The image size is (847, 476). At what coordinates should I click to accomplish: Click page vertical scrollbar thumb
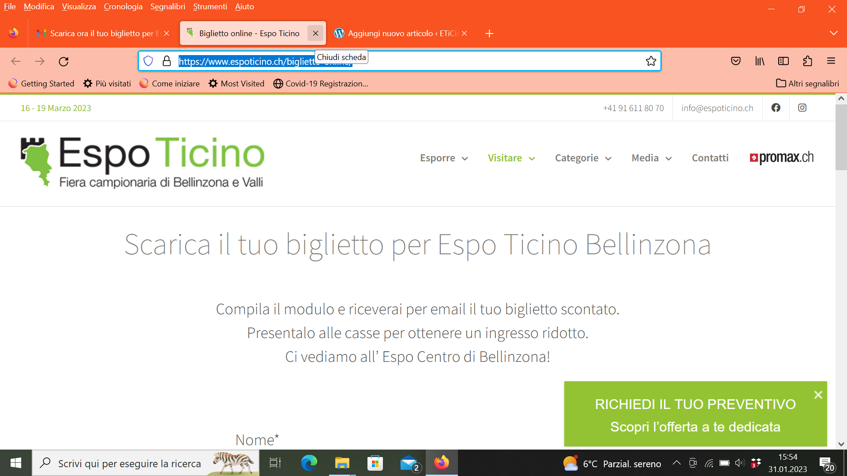tap(841, 137)
